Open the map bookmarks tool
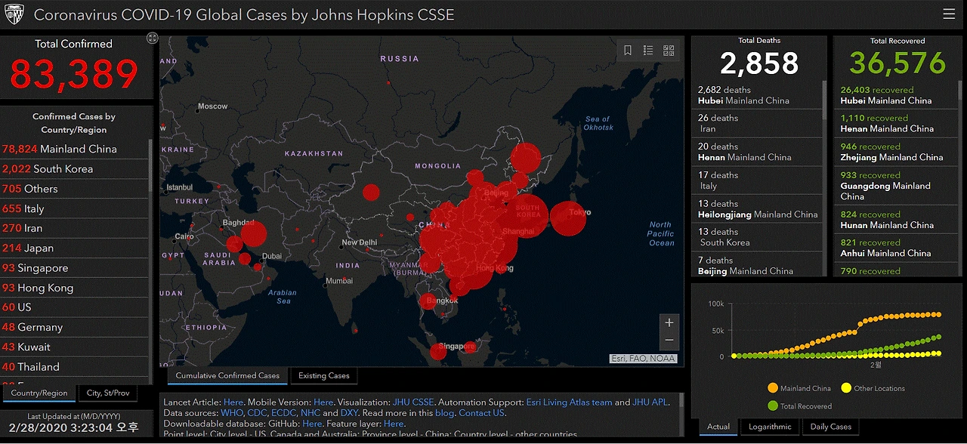 coord(628,51)
